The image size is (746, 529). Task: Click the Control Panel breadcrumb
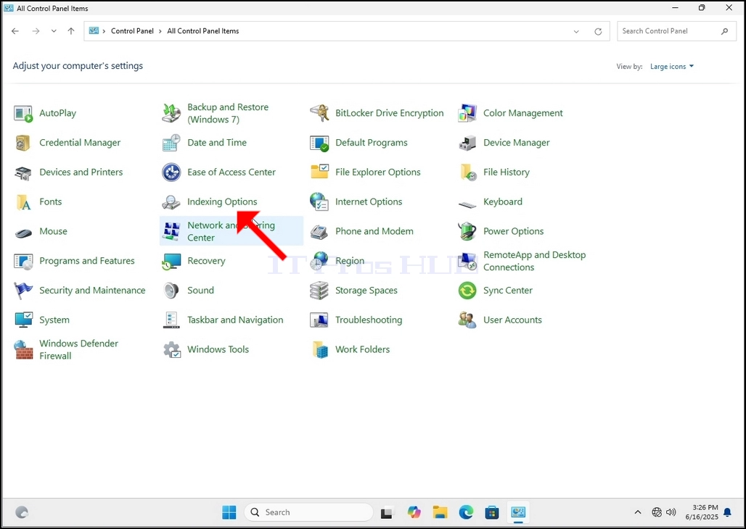132,31
